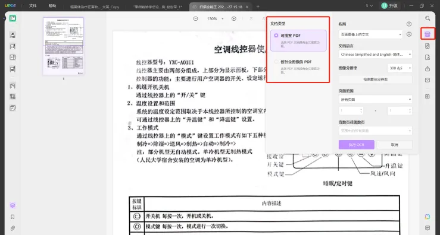Open the form preparation tool with two columns
This screenshot has height=235, width=440.
pos(13,58)
